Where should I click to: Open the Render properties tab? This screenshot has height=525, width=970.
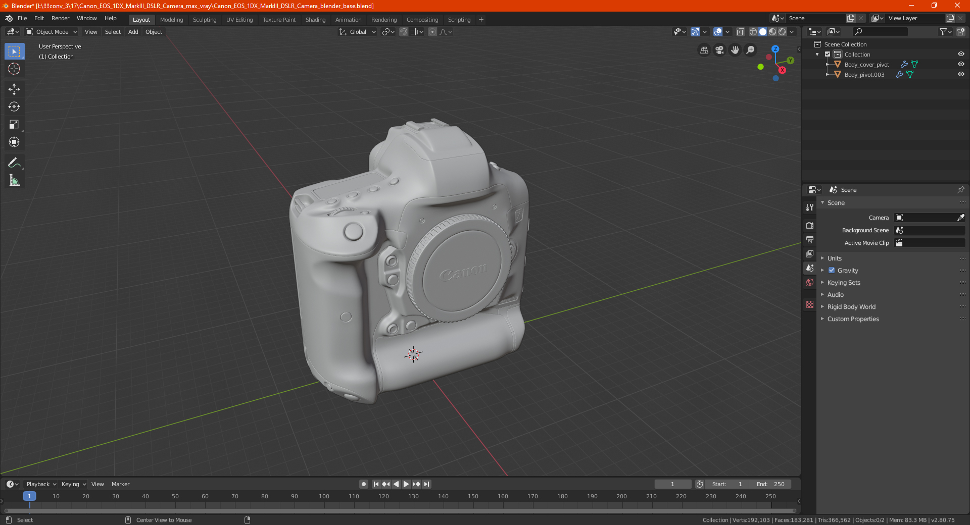[810, 225]
